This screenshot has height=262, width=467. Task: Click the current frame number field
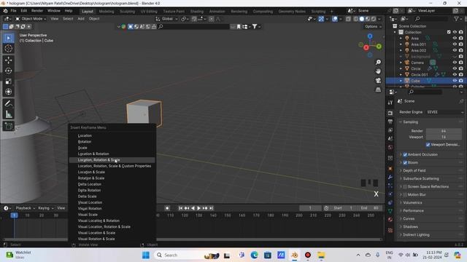click(310, 208)
